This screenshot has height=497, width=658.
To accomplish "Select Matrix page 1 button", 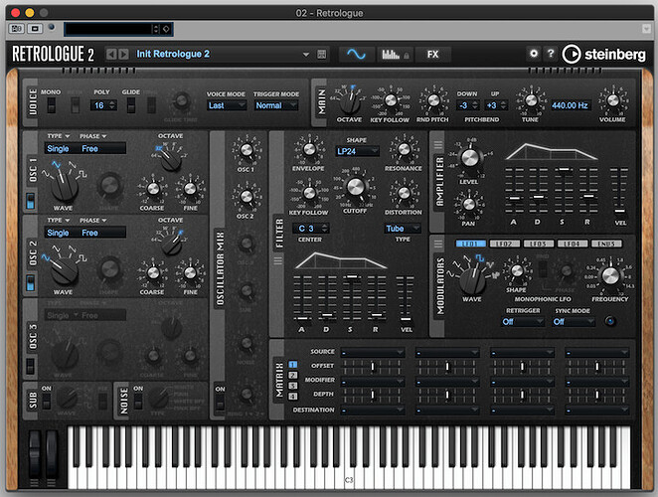I will click(x=293, y=365).
